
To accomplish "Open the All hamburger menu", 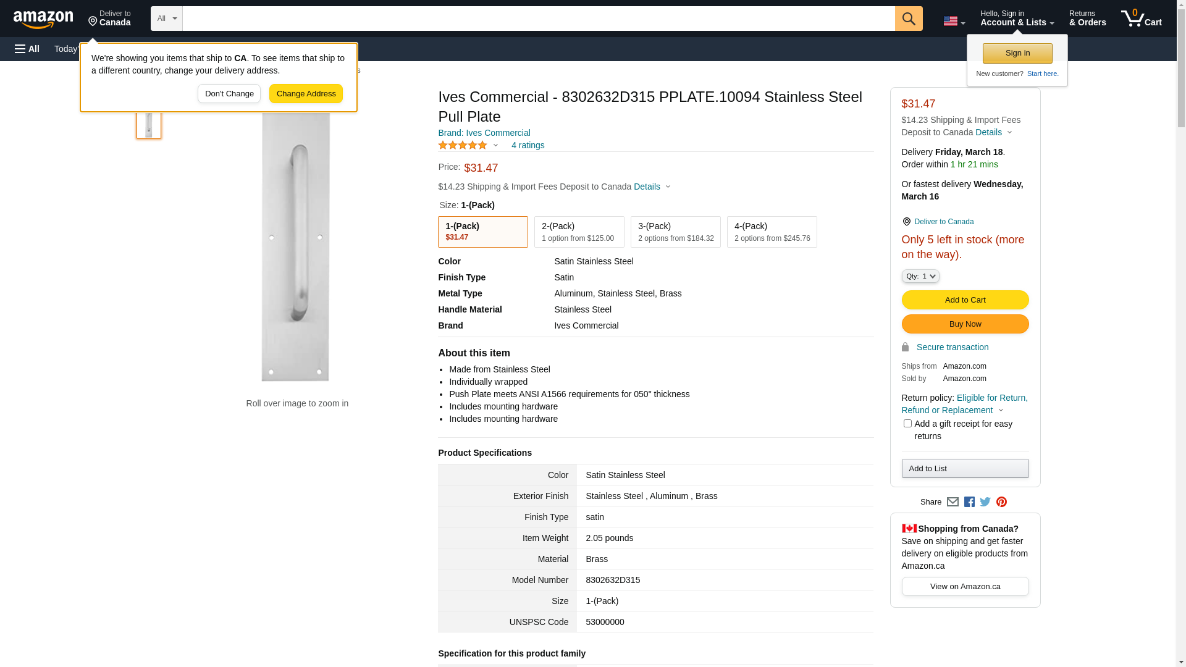I will 27,49.
